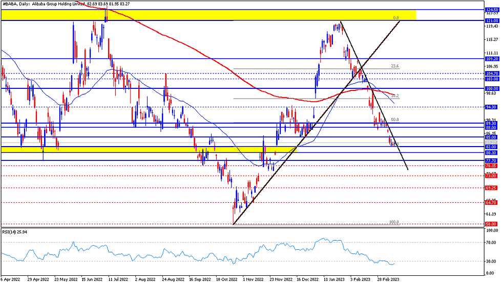Click the 11 Jul 2022 date label
The width and height of the screenshot is (502, 284).
(118, 279)
